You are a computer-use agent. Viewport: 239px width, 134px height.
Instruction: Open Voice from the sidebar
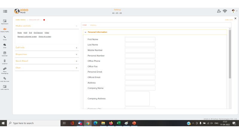click(x=5, y=38)
